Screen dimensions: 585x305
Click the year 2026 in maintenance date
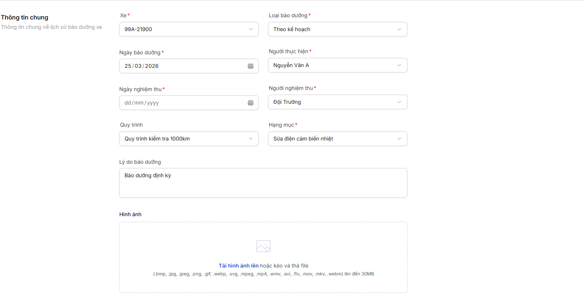click(152, 66)
